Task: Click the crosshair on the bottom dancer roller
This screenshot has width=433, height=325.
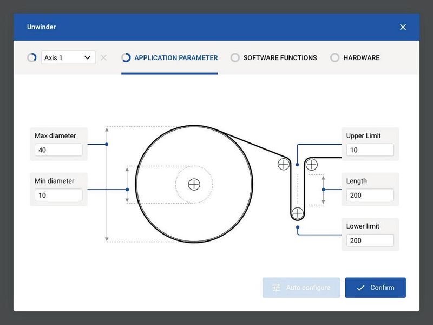Action: (298, 213)
